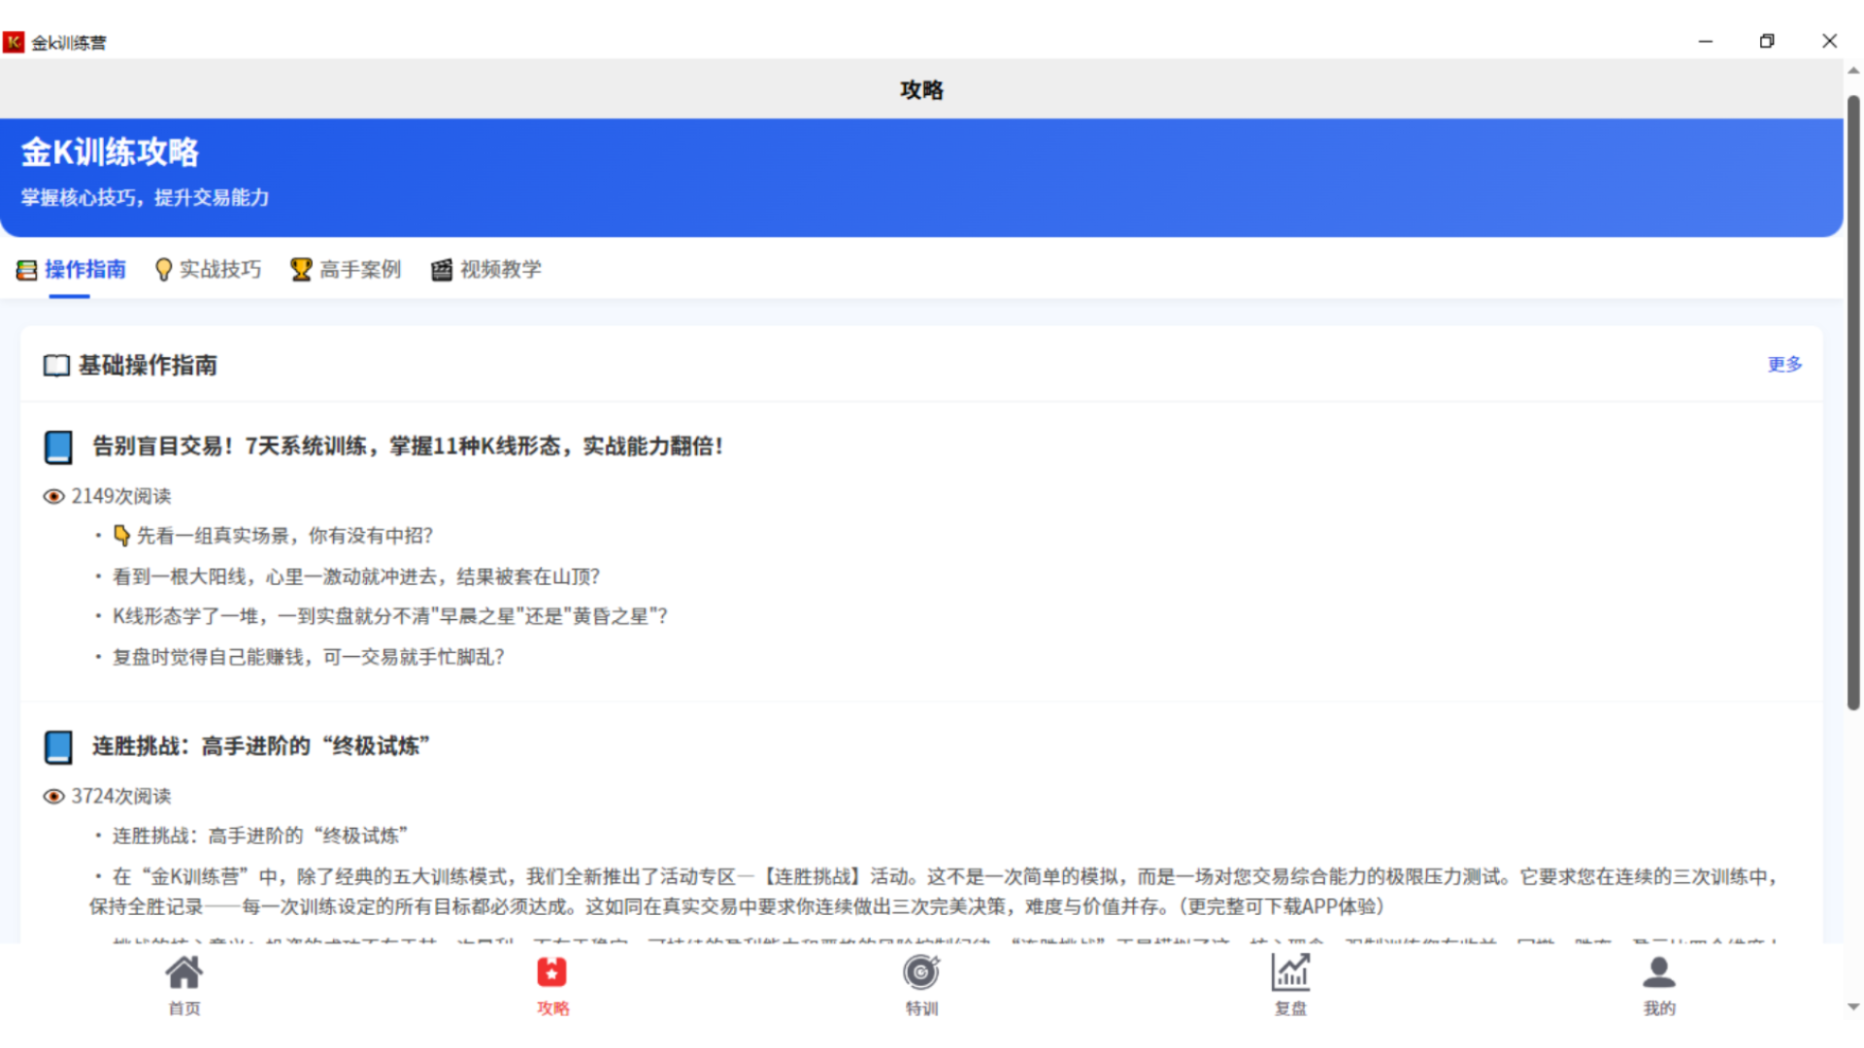The height and width of the screenshot is (1048, 1864).
Task: Click blue book icon of 告别盲目交易 article
Action: [x=58, y=447]
